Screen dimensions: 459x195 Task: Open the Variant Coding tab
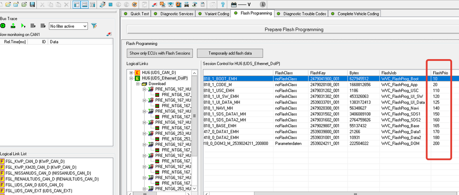click(x=215, y=14)
